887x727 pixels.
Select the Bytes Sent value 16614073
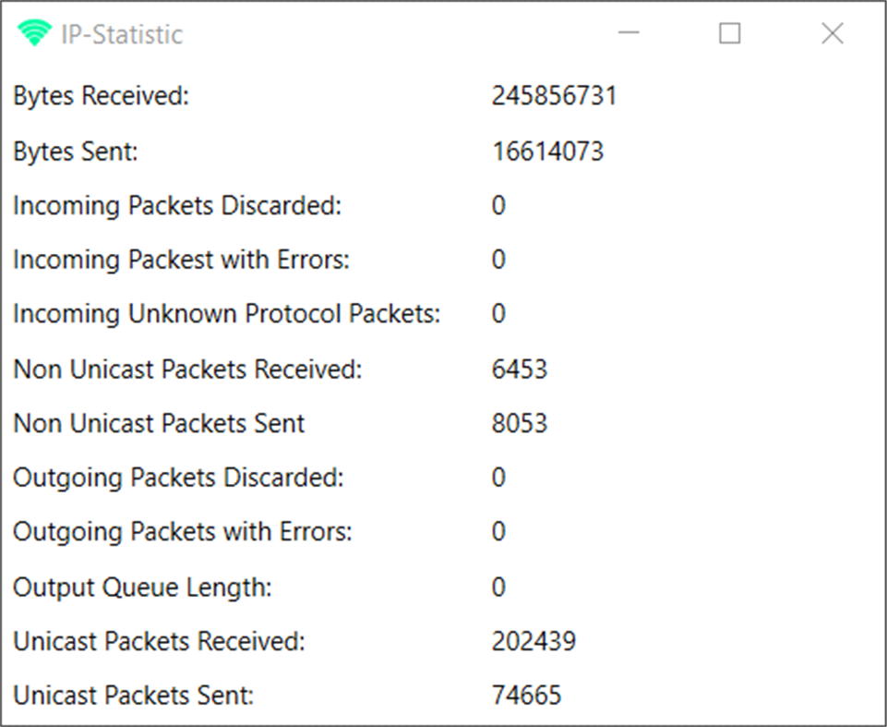click(x=547, y=151)
